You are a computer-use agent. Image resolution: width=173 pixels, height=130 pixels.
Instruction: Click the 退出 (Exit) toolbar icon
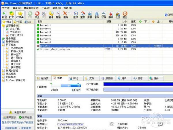click(x=125, y=14)
